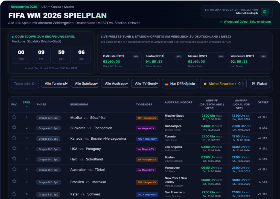
Task: Favorite the Brasilien vs. Marokko match star
Action: pos(14,181)
